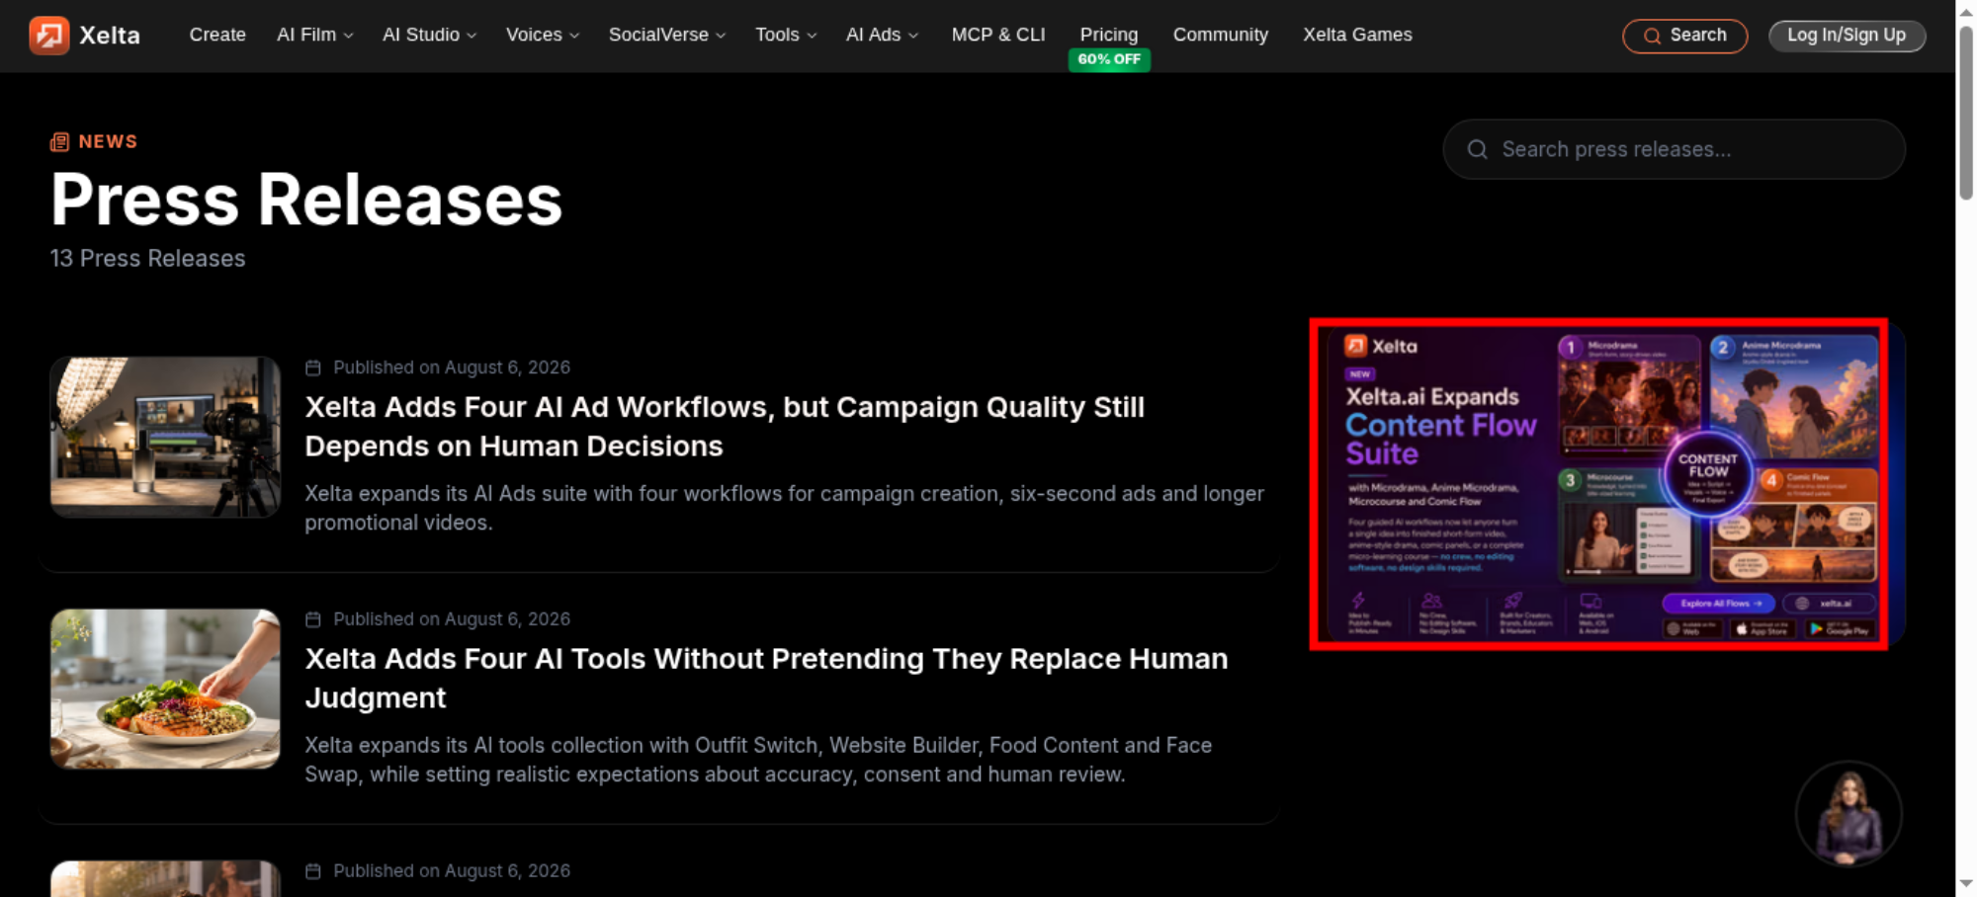This screenshot has height=897, width=1977.
Task: Open the MCP & CLI page
Action: [998, 35]
